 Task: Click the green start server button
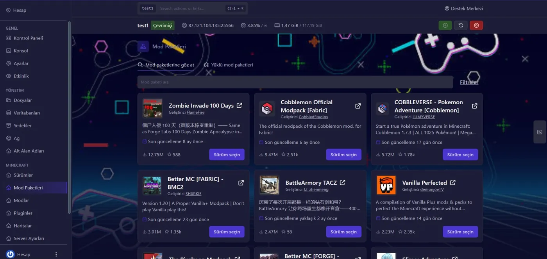(x=445, y=25)
